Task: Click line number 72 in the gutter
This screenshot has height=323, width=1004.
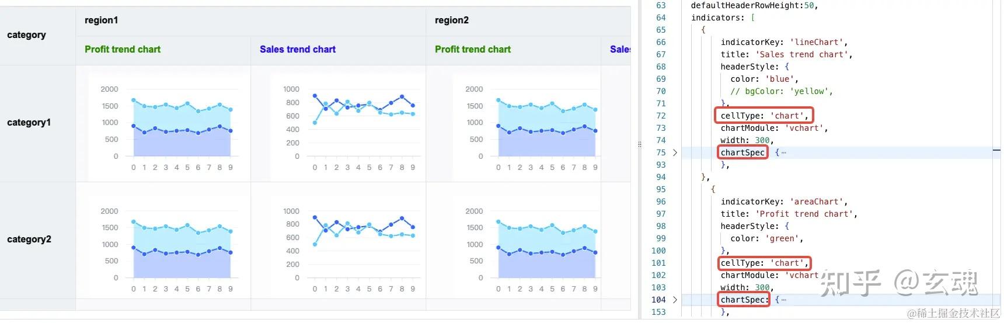Action: pyautogui.click(x=661, y=116)
